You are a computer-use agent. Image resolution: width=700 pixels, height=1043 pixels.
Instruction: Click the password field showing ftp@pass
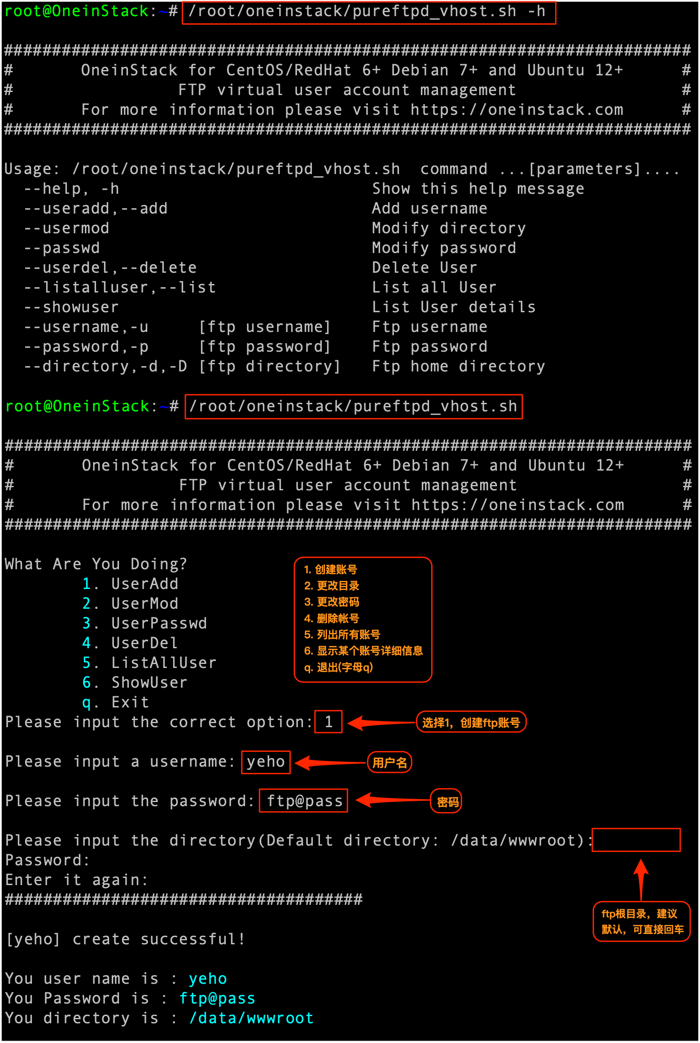coord(304,801)
